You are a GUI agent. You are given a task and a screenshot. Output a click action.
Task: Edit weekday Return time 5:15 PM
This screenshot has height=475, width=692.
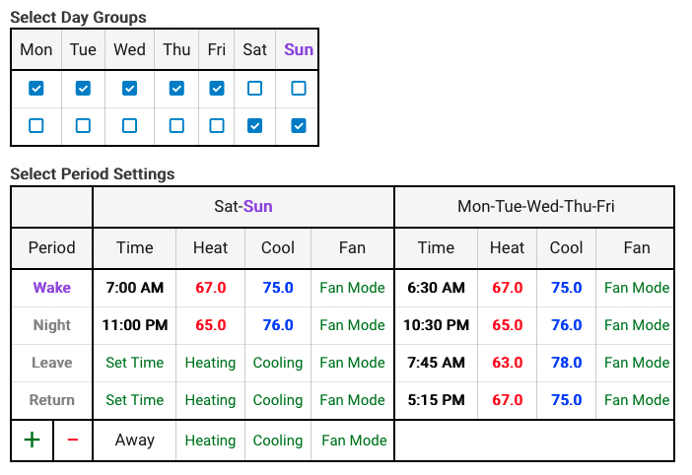[436, 400]
